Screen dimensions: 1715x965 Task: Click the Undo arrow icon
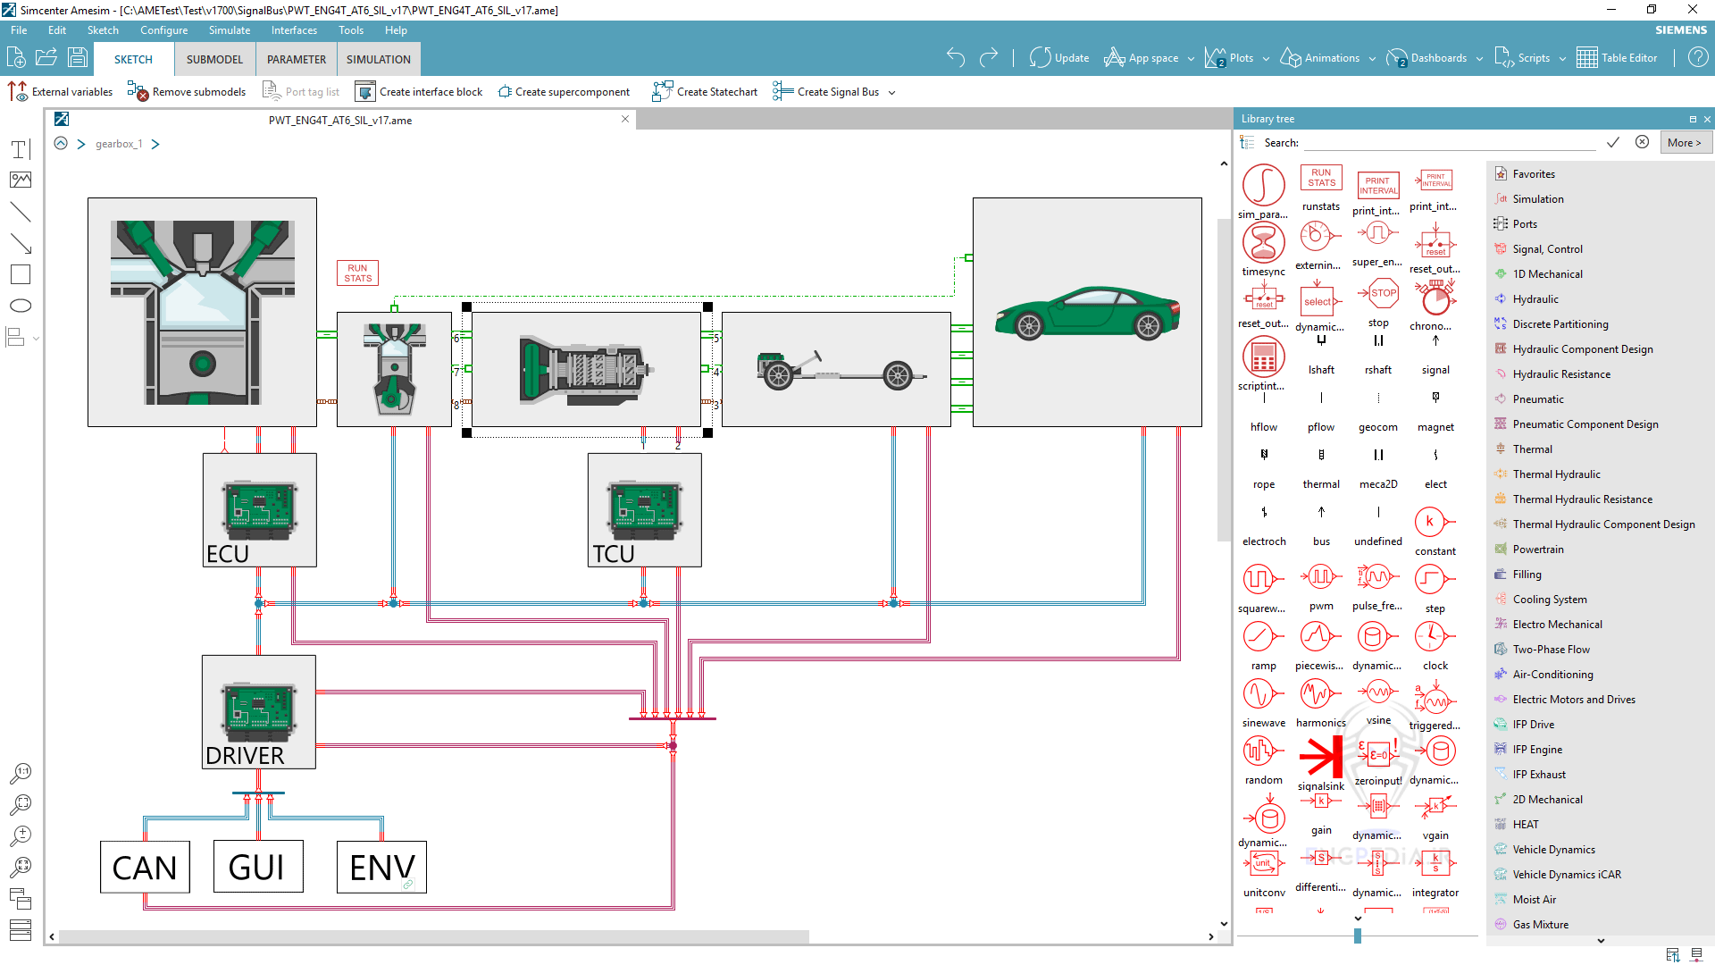pyautogui.click(x=956, y=58)
